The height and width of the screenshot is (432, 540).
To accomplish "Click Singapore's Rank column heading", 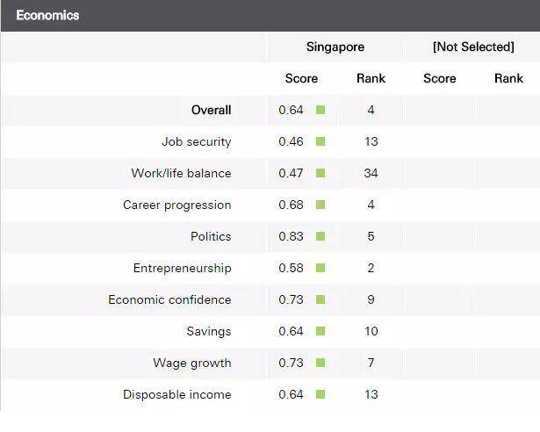I will pyautogui.click(x=371, y=78).
